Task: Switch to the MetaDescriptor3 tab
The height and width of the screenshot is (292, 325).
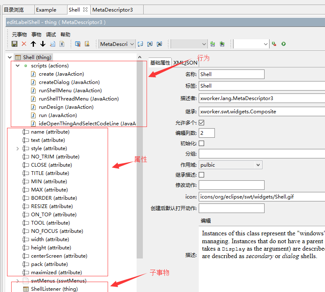Action: [x=113, y=10]
